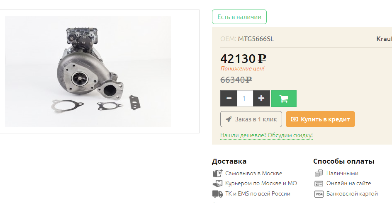Click the courier delivery hand icon
This screenshot has height=203, width=392.
[217, 184]
